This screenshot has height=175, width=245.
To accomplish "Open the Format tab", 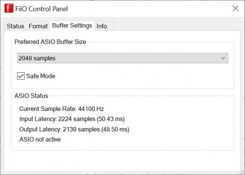I will [x=38, y=26].
